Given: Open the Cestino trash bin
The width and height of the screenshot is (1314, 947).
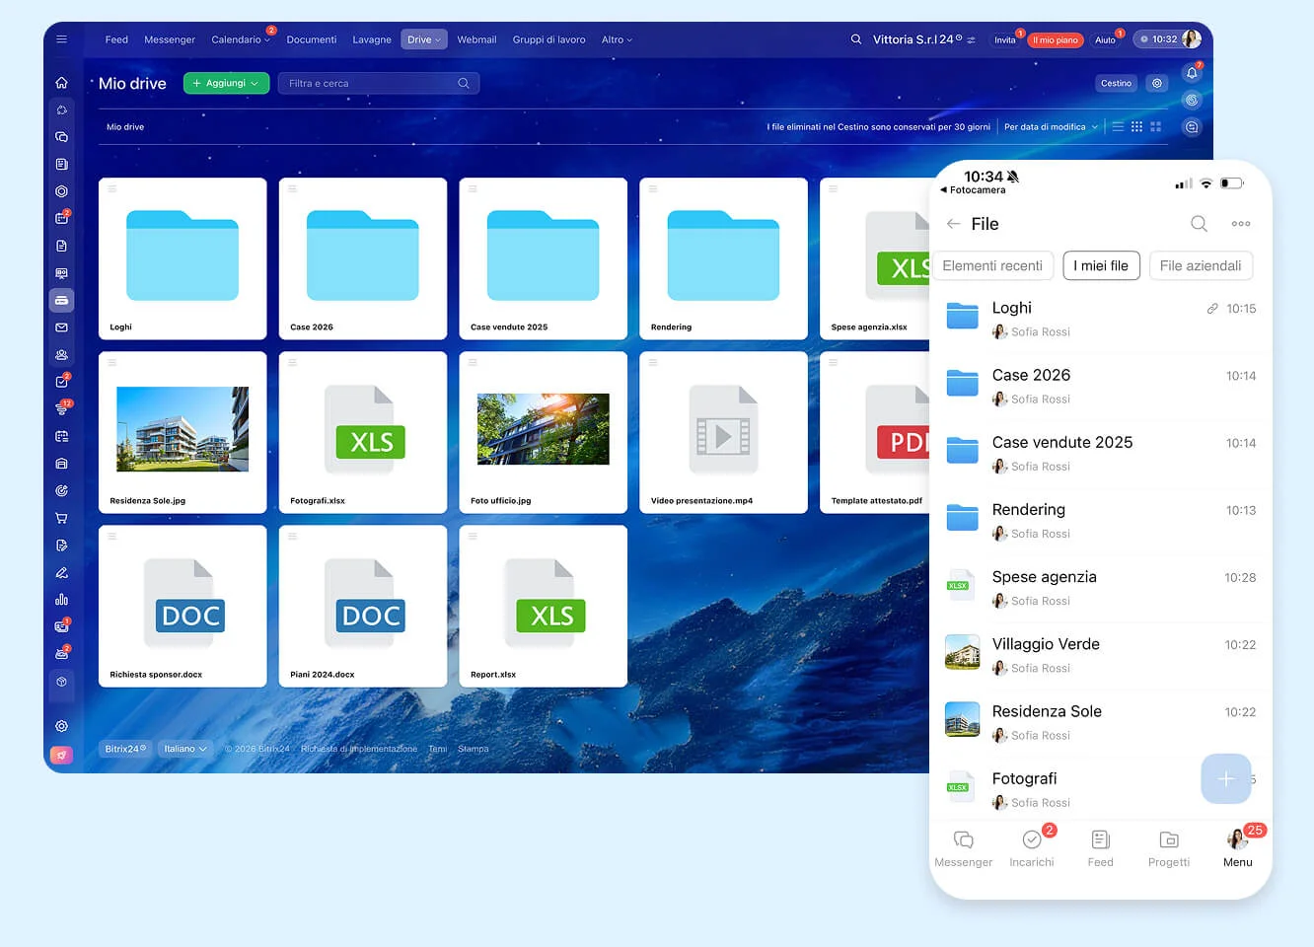Looking at the screenshot, I should click(x=1116, y=83).
